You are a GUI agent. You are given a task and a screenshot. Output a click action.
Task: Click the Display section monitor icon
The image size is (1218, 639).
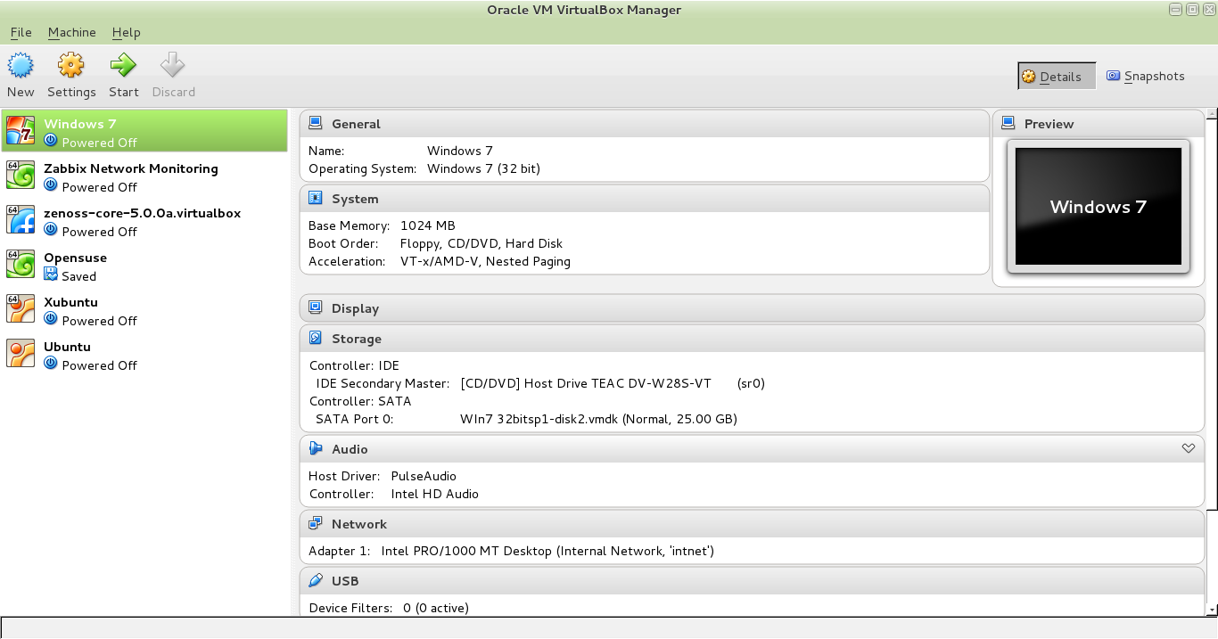315,307
